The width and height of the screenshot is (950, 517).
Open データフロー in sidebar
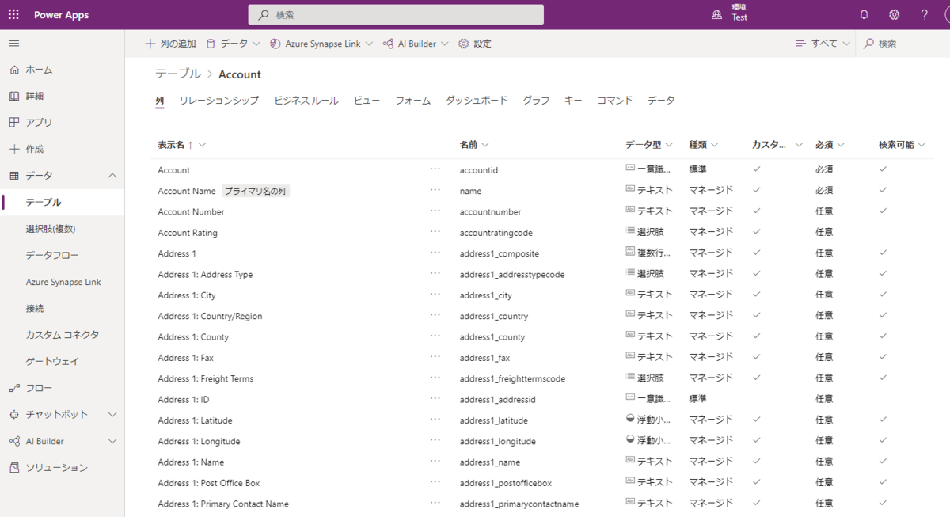coord(52,256)
